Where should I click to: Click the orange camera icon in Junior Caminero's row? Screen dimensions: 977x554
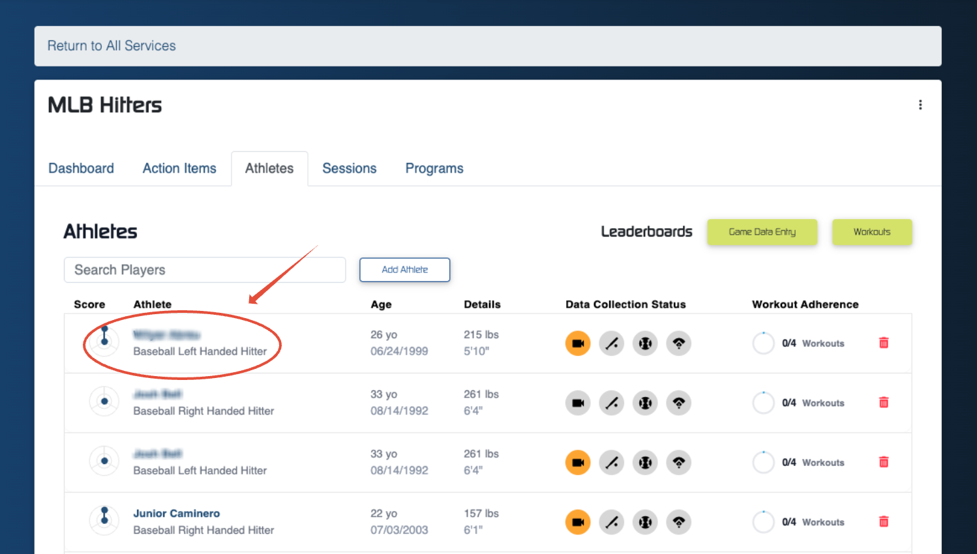[x=578, y=522]
